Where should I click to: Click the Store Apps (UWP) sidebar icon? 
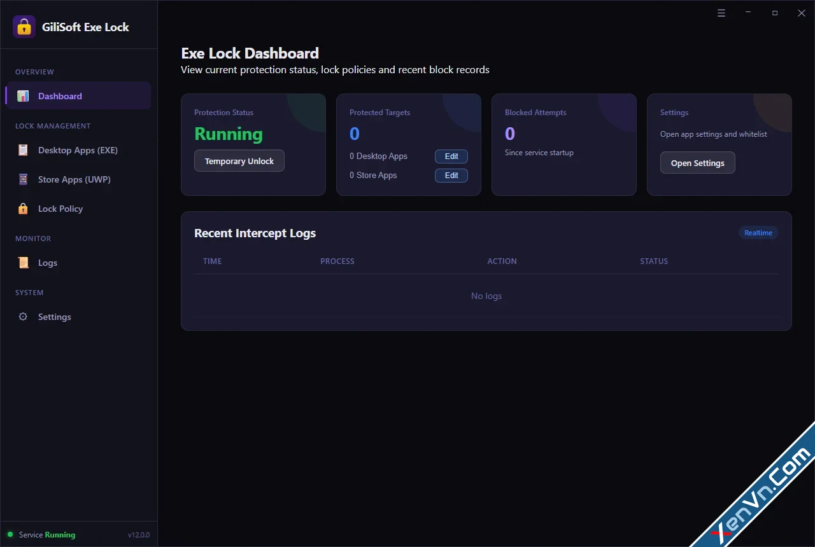[x=24, y=179]
